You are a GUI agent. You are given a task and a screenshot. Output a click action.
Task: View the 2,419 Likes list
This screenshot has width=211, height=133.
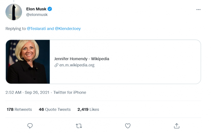(88, 110)
